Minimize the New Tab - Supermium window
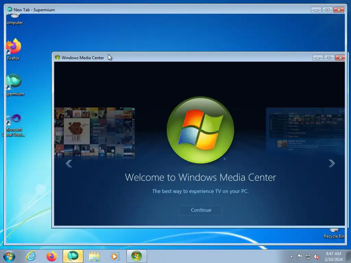This screenshot has width=351, height=263. tap(316, 10)
